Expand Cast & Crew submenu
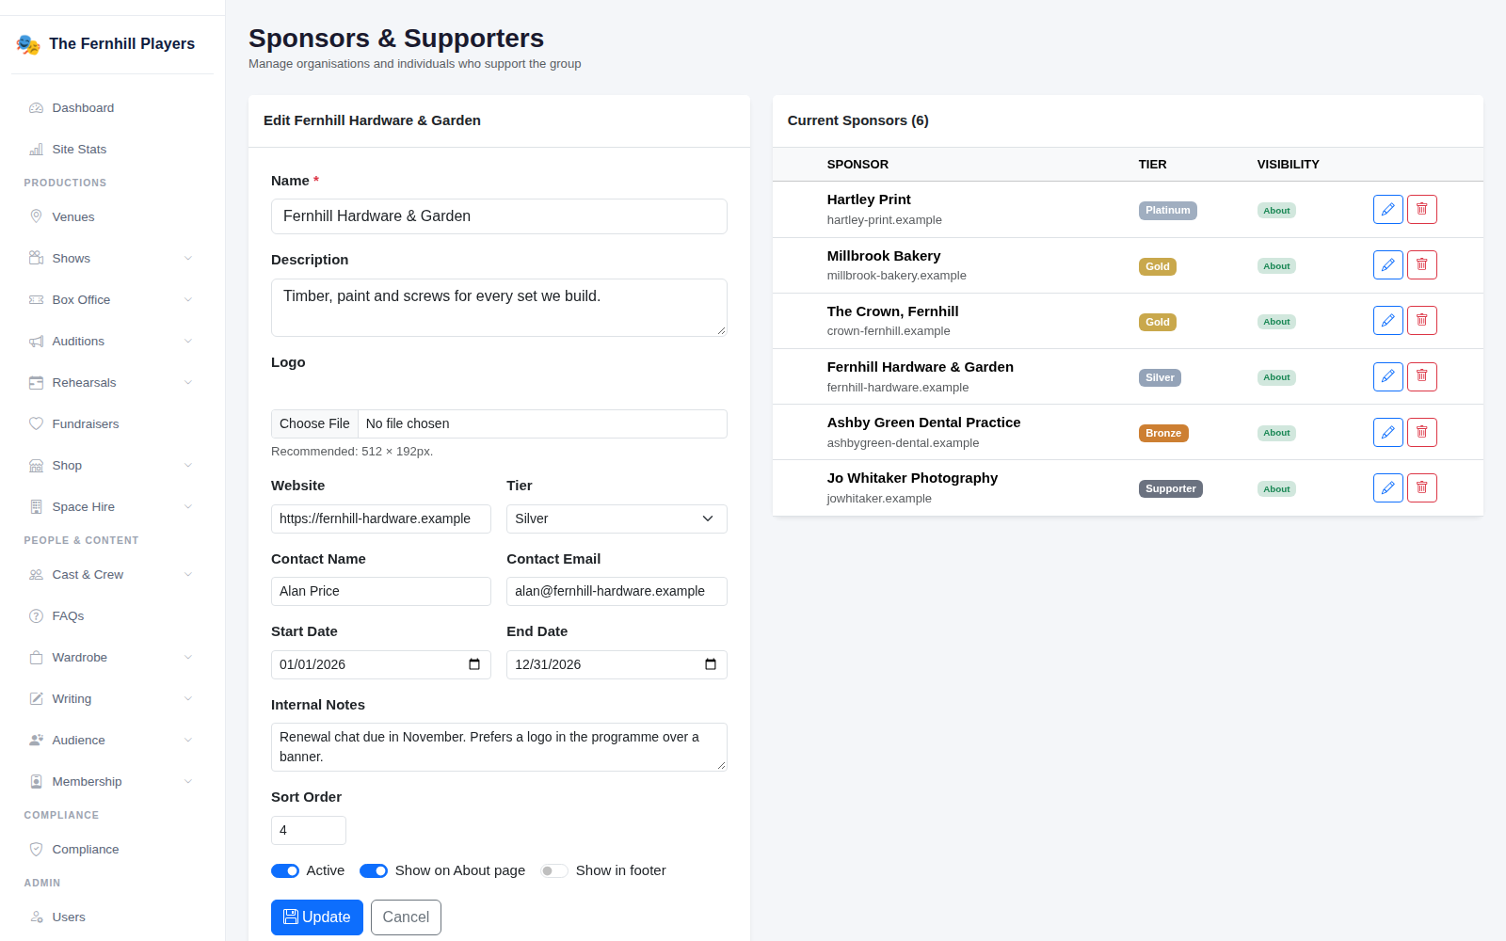This screenshot has height=941, width=1506. point(112,574)
